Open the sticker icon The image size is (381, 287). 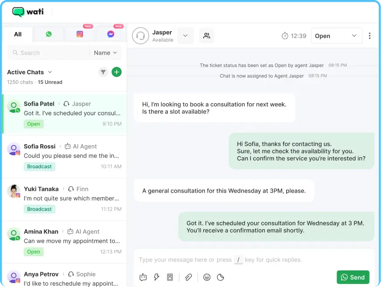(x=220, y=277)
